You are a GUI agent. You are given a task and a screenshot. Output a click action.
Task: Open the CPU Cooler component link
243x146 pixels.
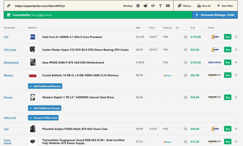tap(10, 50)
